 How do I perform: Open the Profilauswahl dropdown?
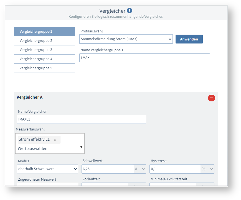126,39
